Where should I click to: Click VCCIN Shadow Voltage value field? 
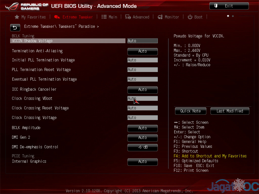[143, 41]
